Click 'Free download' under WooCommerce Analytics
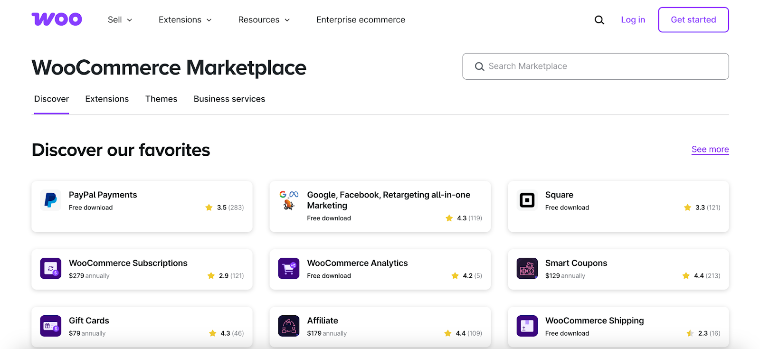Image resolution: width=760 pixels, height=349 pixels. click(329, 276)
